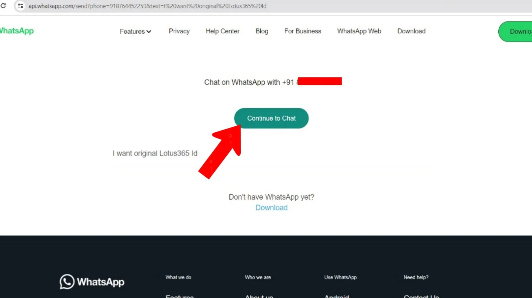
Task: Click the WhatsApp footer logo
Action: 92,282
